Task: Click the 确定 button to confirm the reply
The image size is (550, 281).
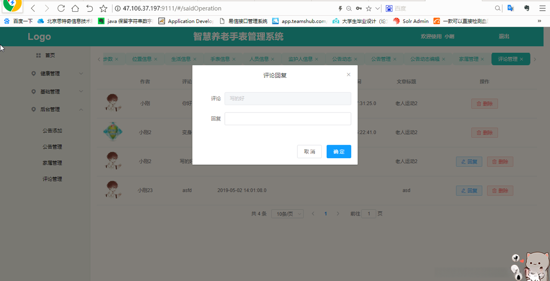Action: pyautogui.click(x=339, y=151)
